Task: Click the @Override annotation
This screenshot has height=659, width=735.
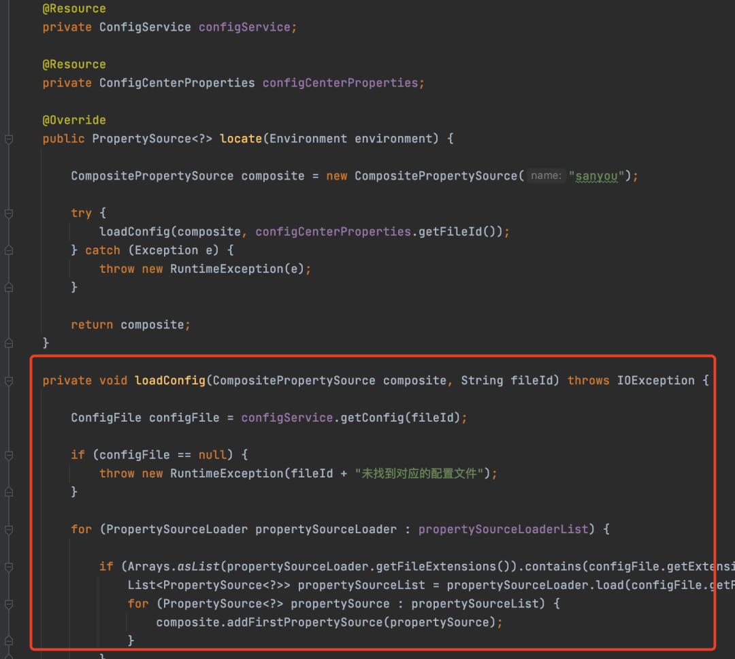Action: tap(74, 120)
